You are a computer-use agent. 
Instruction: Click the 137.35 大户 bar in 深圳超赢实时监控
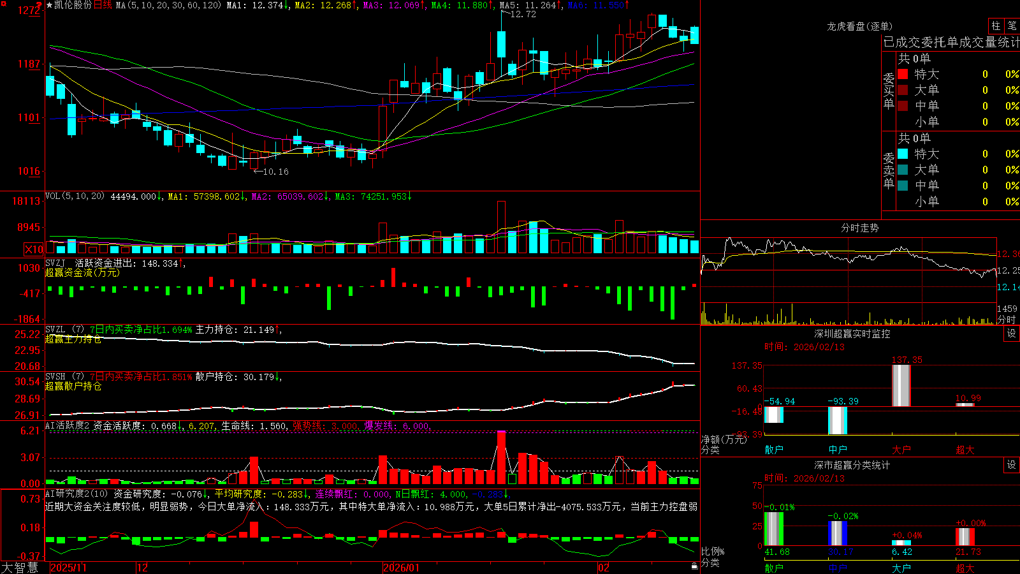901,385
